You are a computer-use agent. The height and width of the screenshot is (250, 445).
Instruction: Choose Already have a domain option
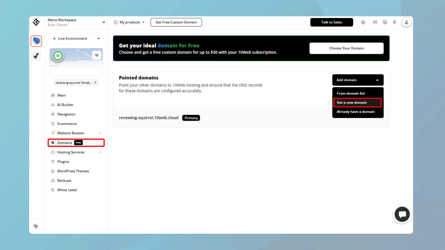[x=355, y=112]
